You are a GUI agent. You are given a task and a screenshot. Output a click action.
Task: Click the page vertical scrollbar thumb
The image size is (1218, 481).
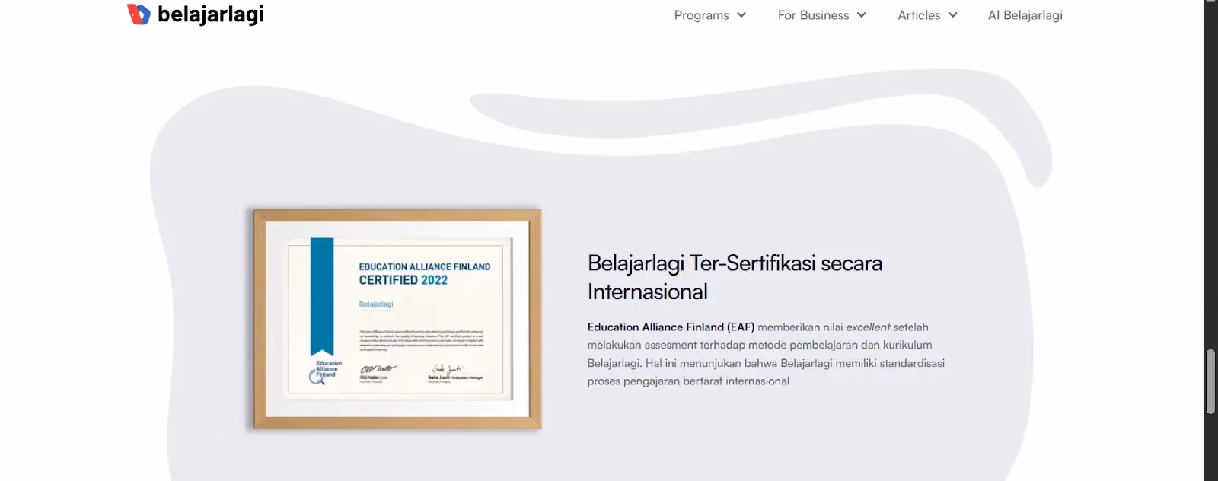point(1210,381)
